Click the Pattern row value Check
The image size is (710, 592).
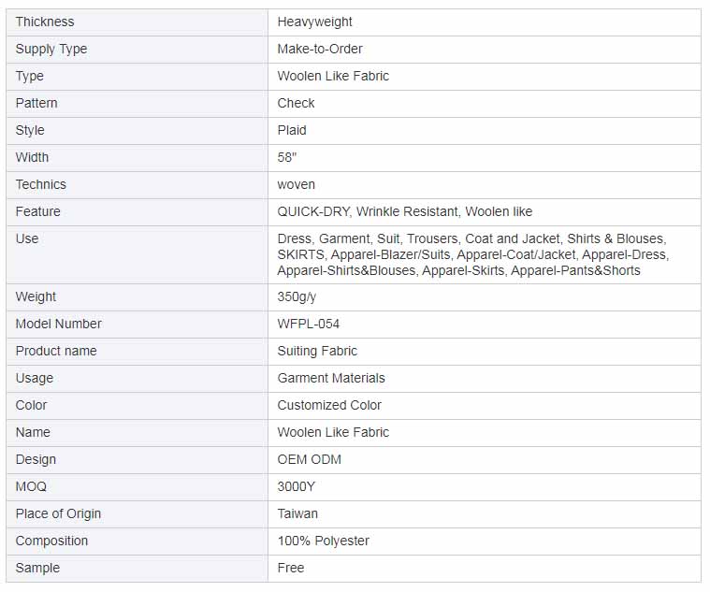[296, 103]
